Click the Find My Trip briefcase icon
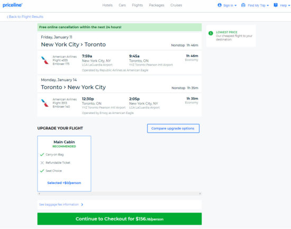The image size is (291, 229). pyautogui.click(x=243, y=5)
